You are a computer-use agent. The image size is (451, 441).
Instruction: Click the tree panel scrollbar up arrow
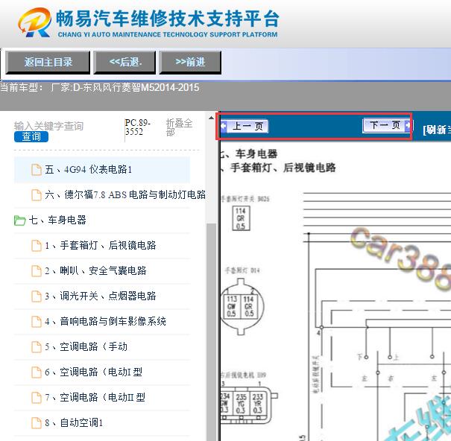point(211,118)
